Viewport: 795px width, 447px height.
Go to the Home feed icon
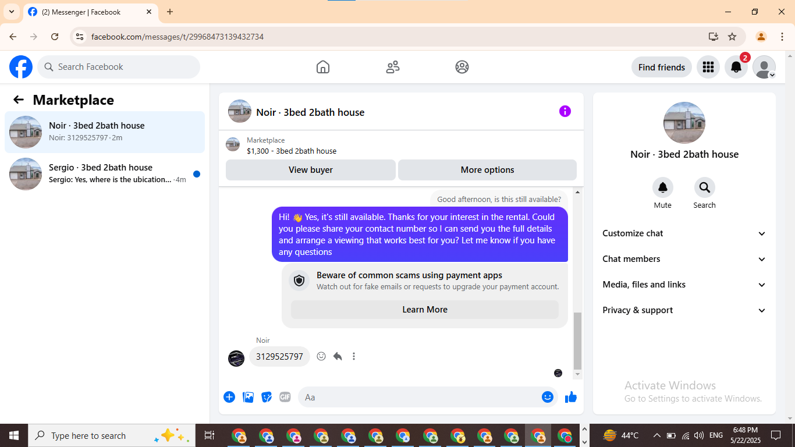tap(323, 67)
